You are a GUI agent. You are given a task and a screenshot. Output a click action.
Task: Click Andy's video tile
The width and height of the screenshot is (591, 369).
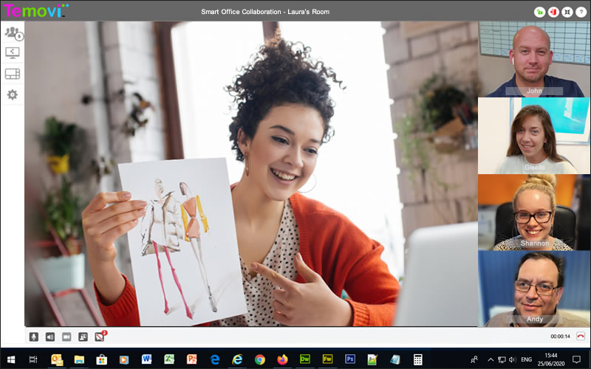(x=534, y=288)
